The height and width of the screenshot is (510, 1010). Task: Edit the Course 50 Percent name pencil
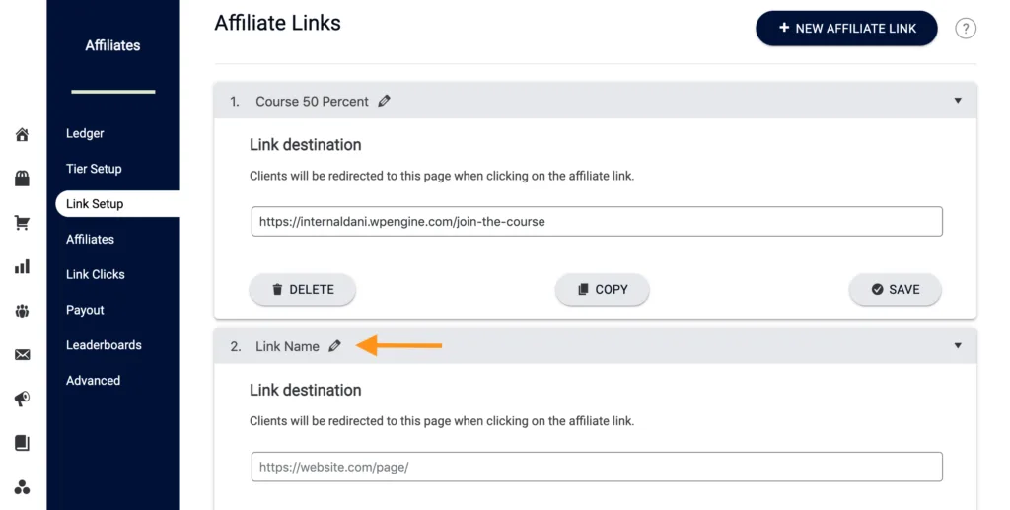[384, 101]
